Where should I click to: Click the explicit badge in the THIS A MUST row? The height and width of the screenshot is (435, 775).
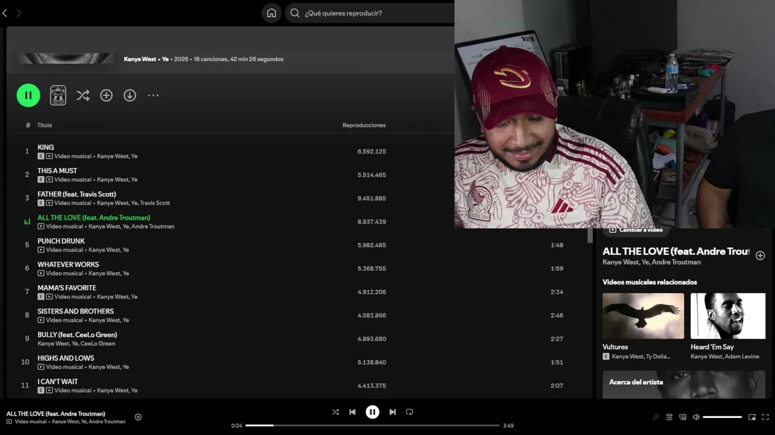click(x=41, y=179)
